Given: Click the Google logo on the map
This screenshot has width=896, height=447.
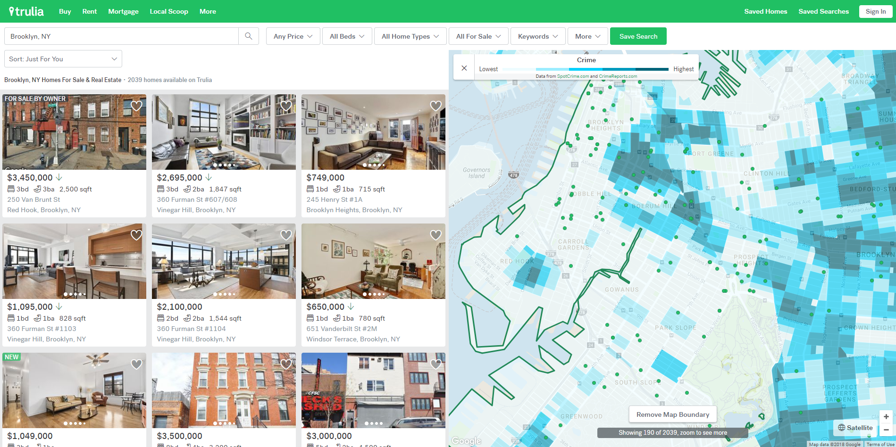Looking at the screenshot, I should pos(466,441).
